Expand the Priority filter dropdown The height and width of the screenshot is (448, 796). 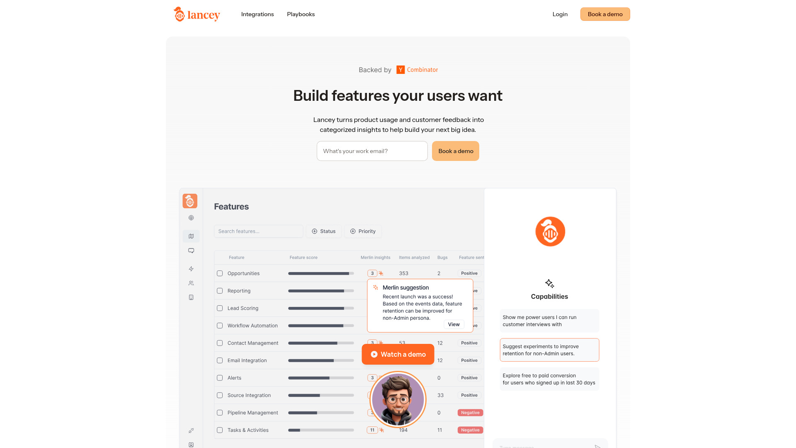pyautogui.click(x=362, y=231)
